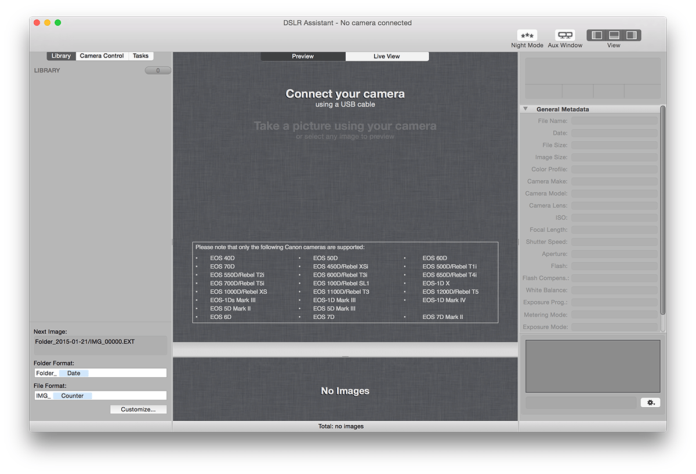Image resolution: width=696 pixels, height=474 pixels.
Task: Click "EOS 100D/Rebel SL1" list entry
Action: [341, 283]
